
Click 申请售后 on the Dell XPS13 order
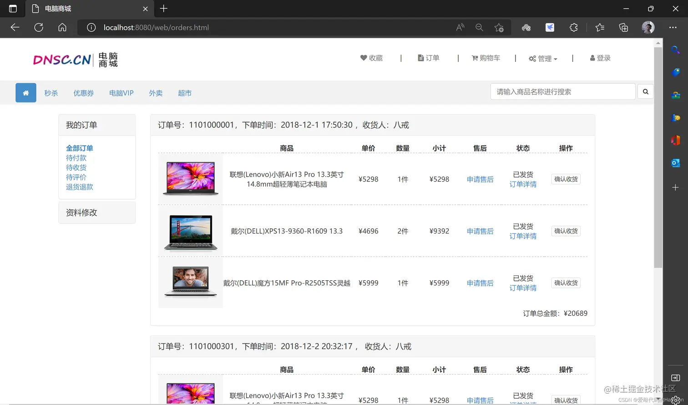click(480, 231)
